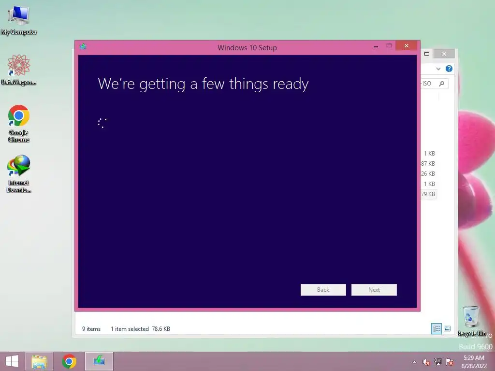
Task: Close the Explorer window behind Setup
Action: coord(444,54)
